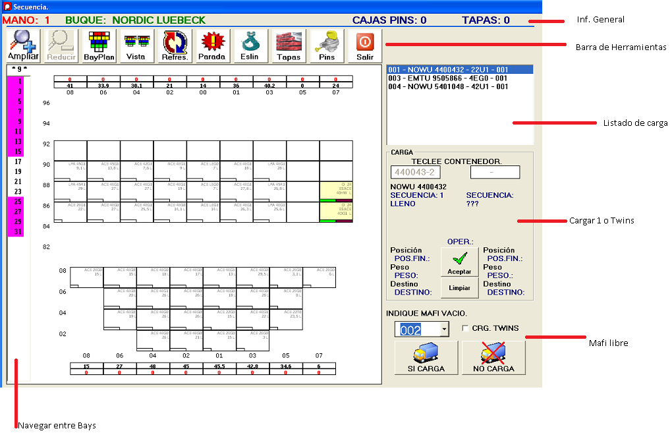Screen dimensions: 672x435
Task: Enable the CRG. TWINS checkbox
Action: [466, 328]
